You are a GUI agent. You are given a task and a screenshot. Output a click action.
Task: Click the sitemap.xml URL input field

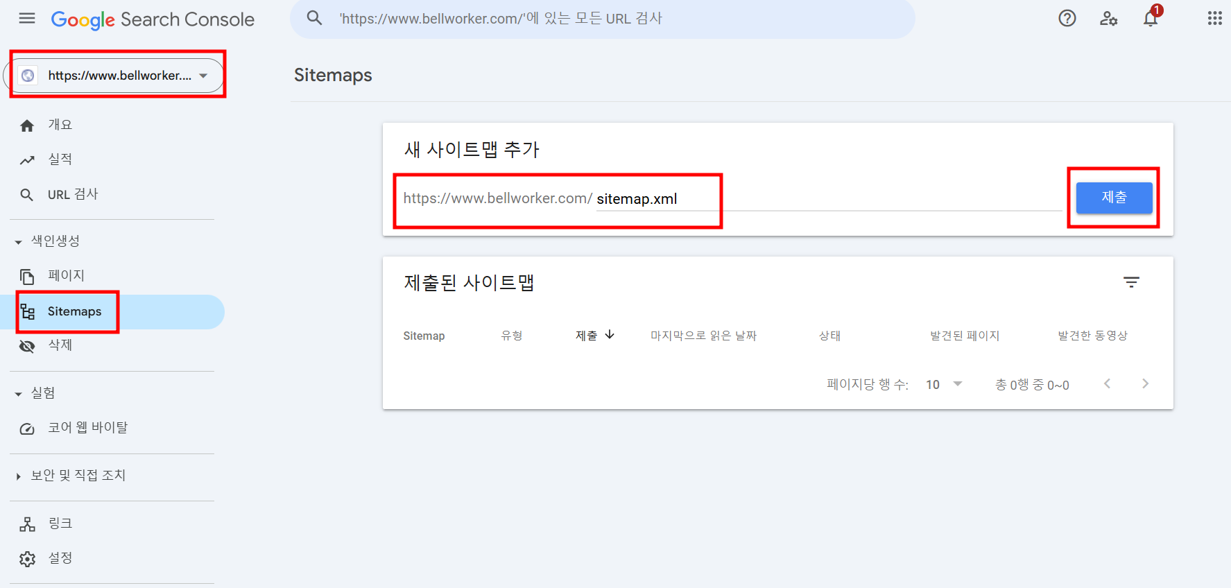[829, 199]
